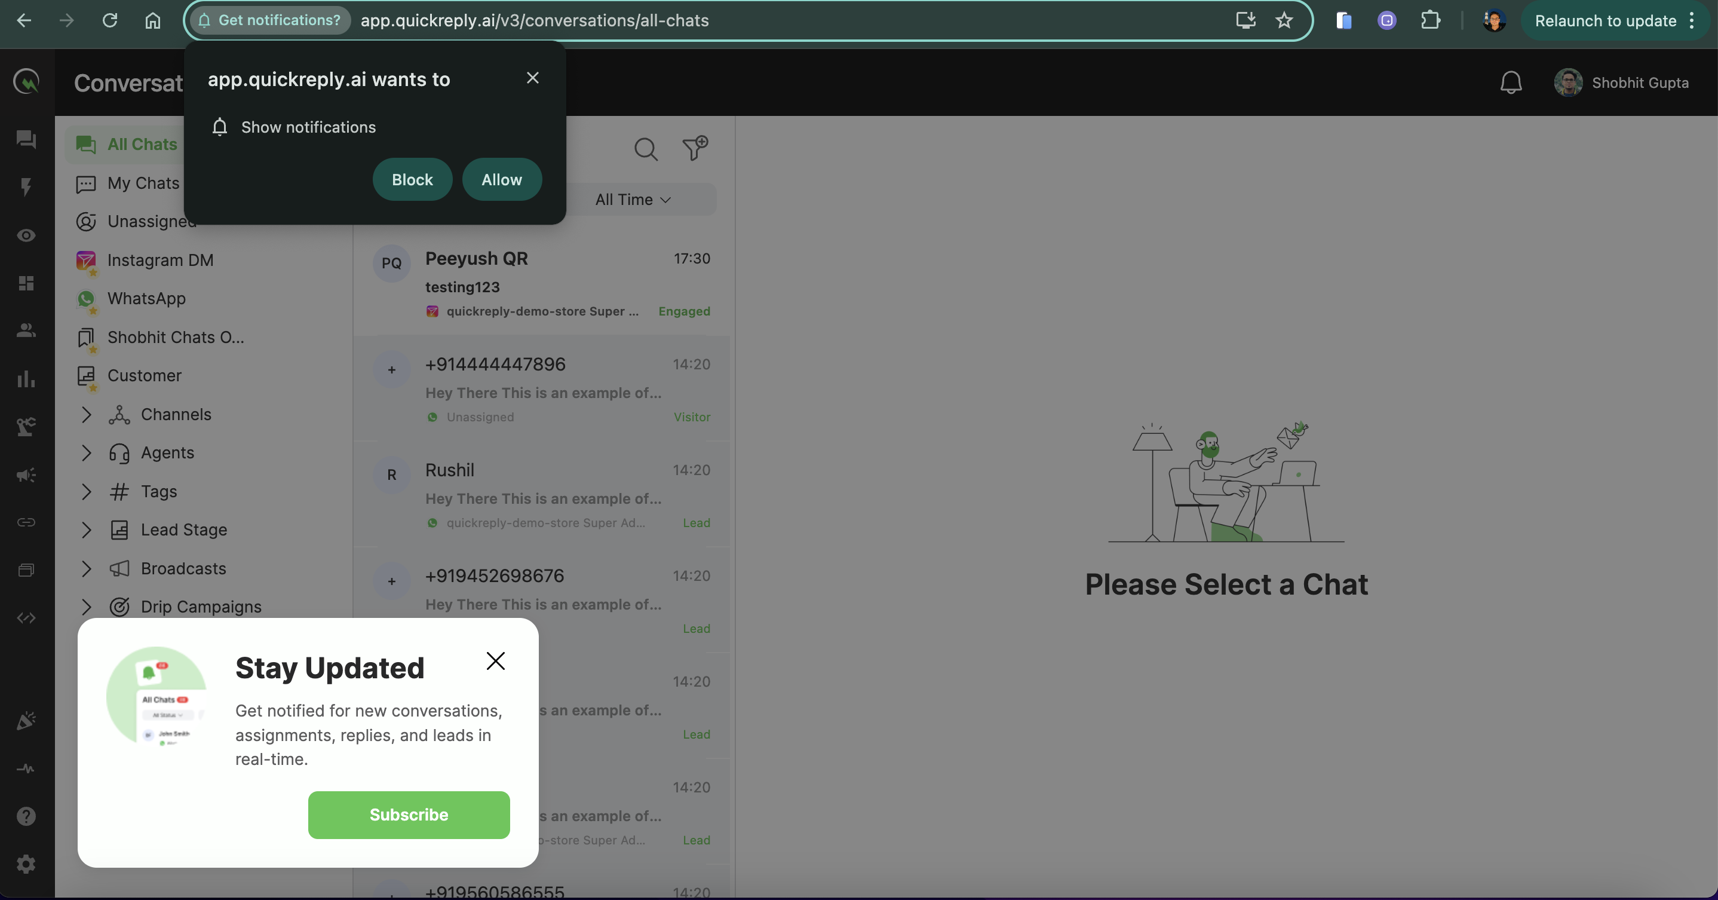Image resolution: width=1718 pixels, height=900 pixels.
Task: Click the blue sidebar extension icon in toolbar
Action: 1343,21
